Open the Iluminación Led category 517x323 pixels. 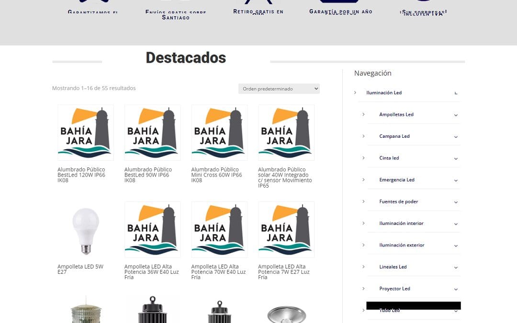click(x=384, y=93)
